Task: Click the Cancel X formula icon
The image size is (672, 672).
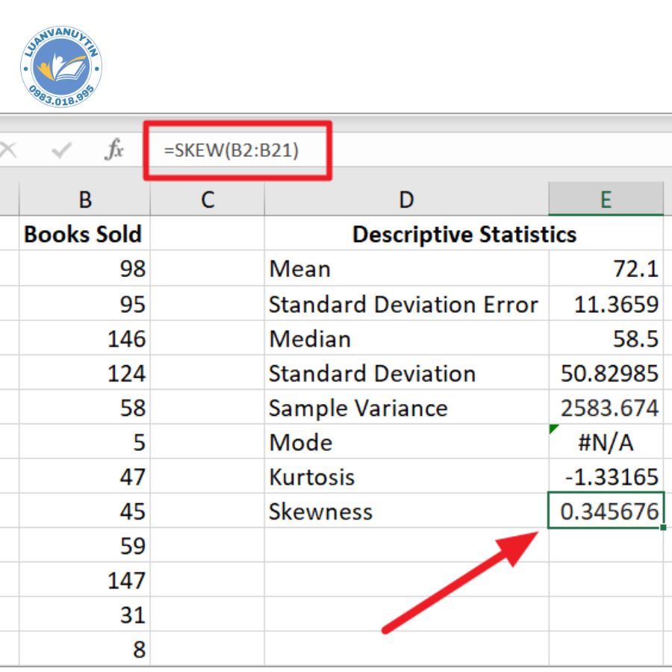Action: point(7,151)
